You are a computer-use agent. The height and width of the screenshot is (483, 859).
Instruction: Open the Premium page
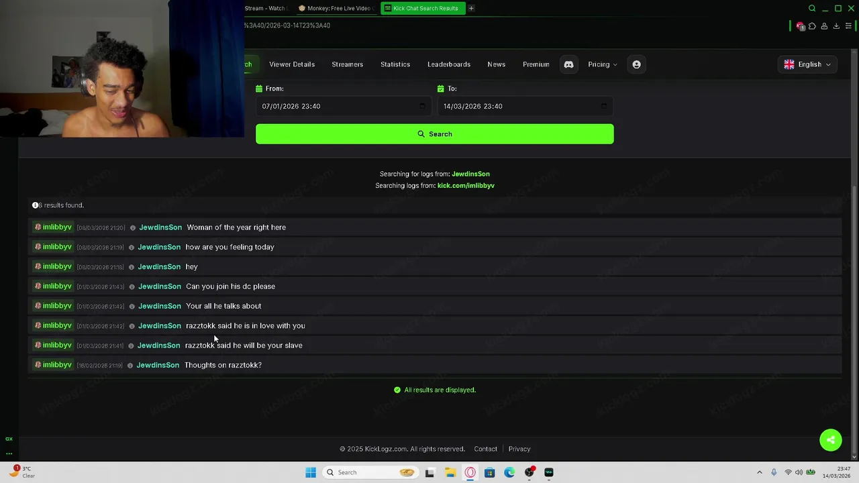pos(536,64)
